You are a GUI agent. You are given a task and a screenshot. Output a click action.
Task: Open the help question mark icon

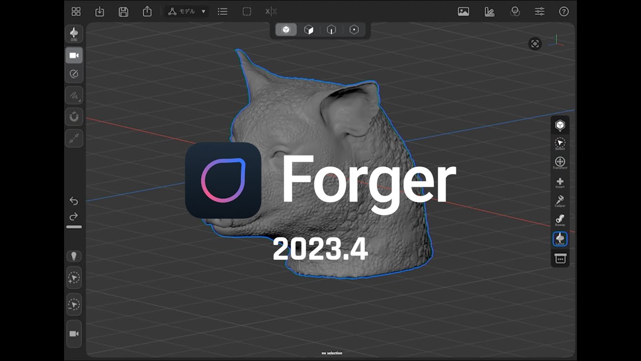[564, 12]
